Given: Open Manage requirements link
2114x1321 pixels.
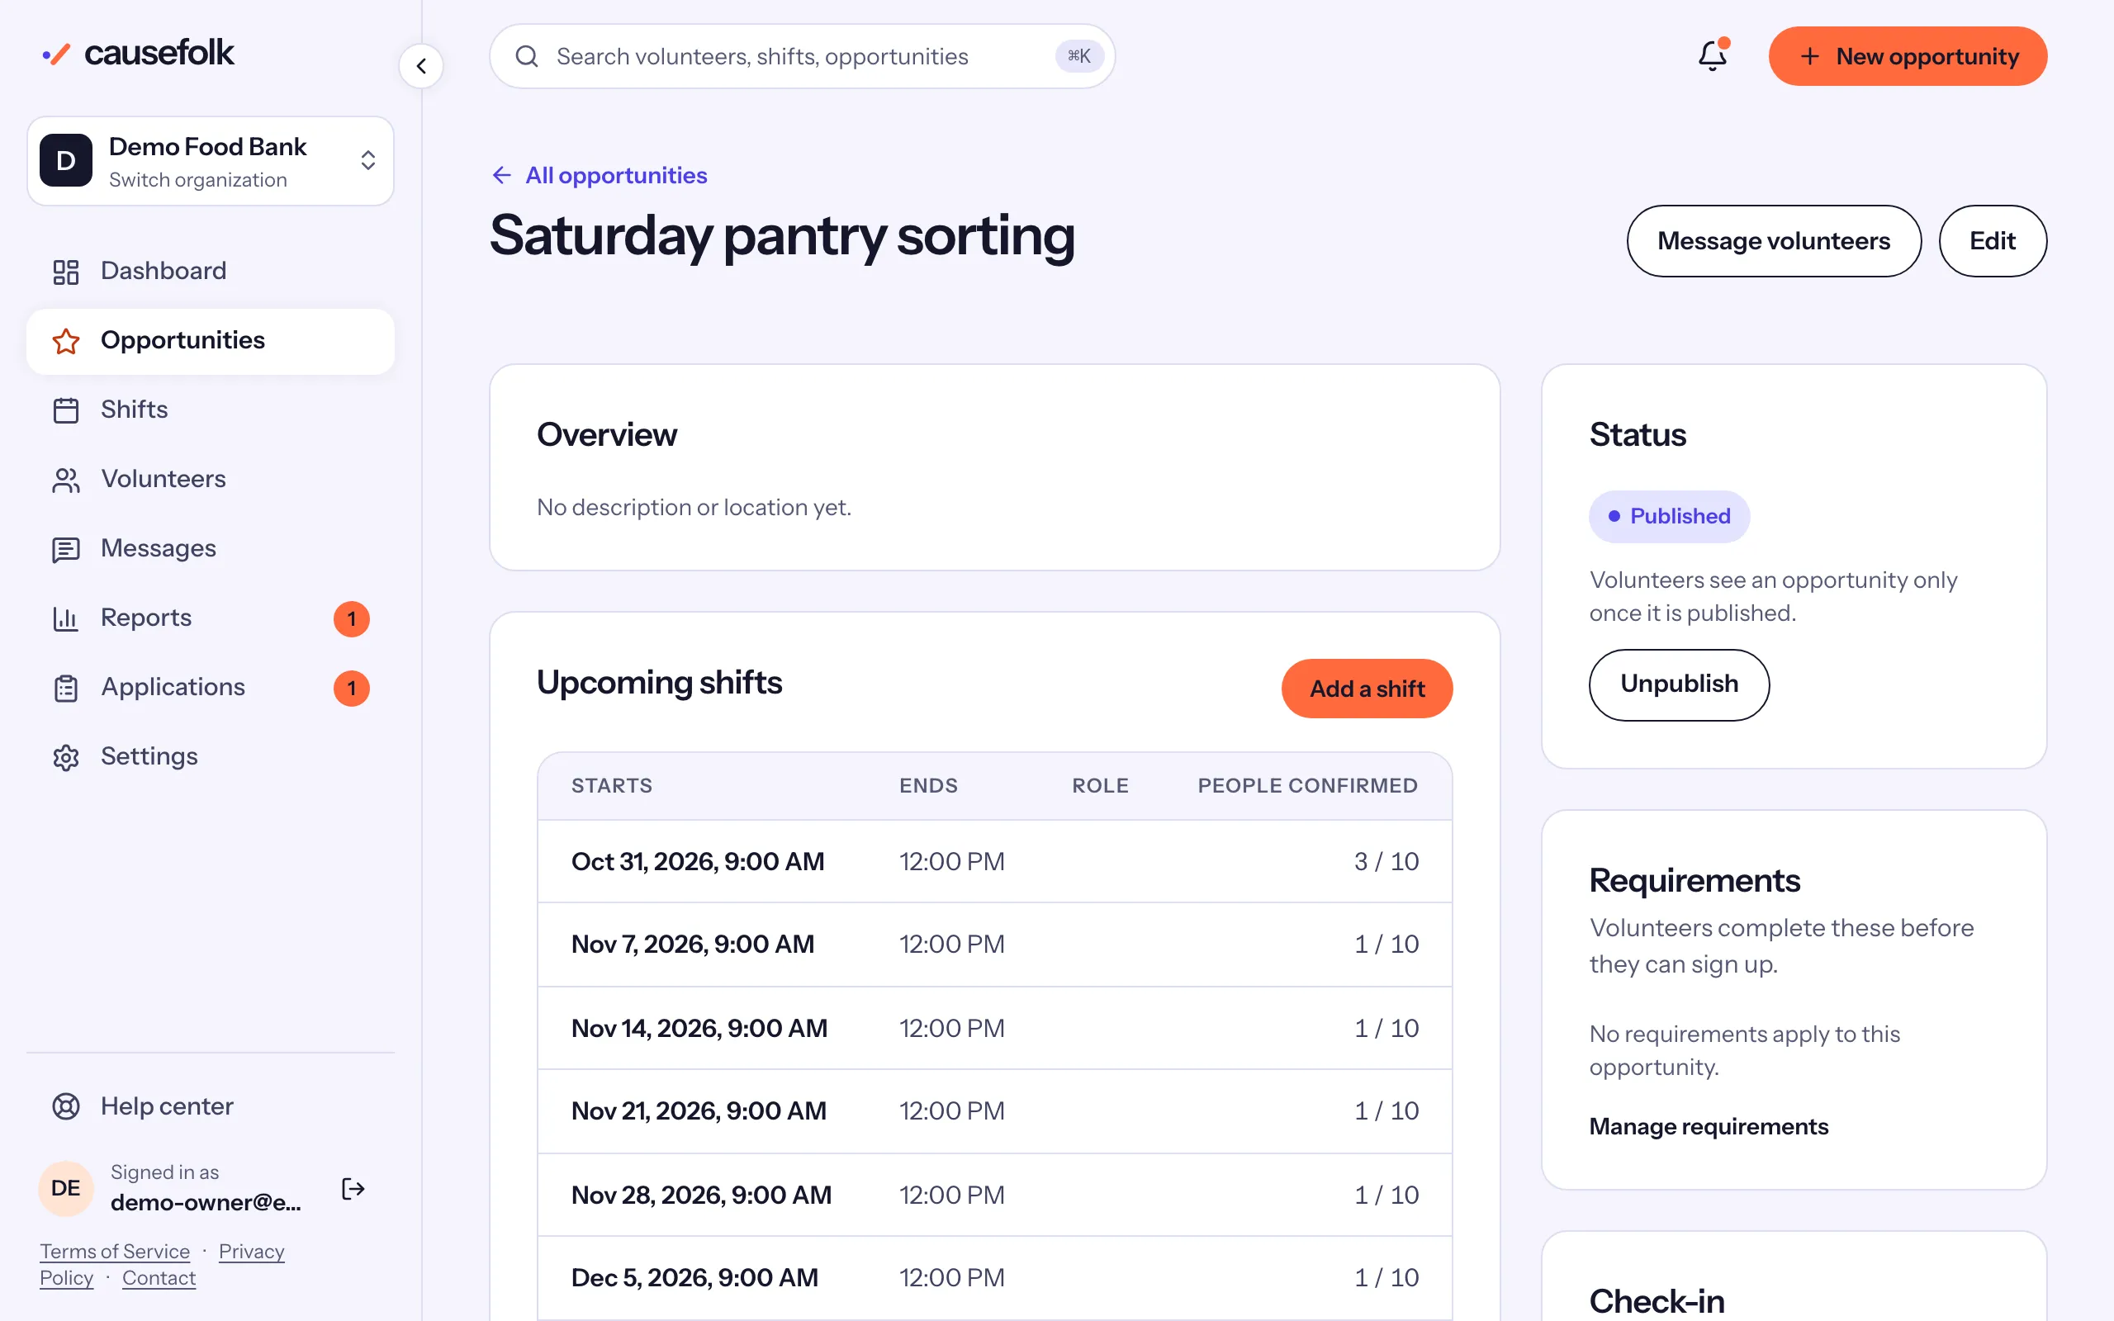Looking at the screenshot, I should pyautogui.click(x=1709, y=1126).
